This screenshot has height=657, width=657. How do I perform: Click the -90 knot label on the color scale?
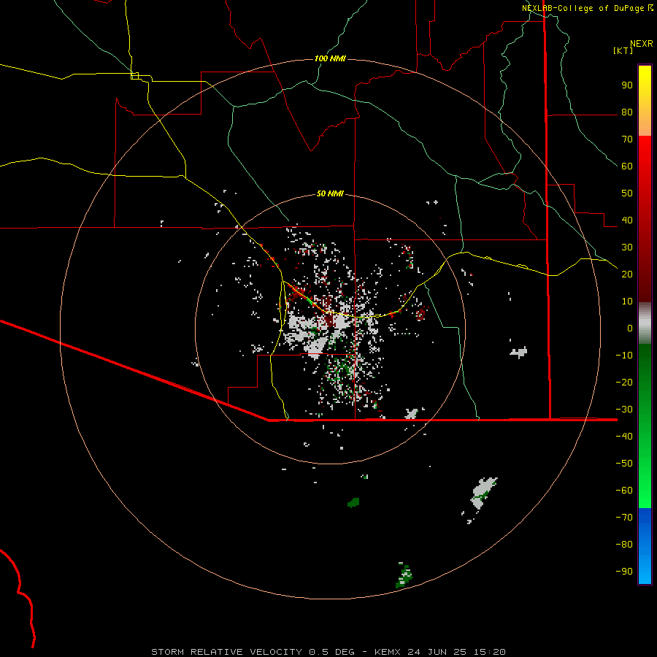coord(624,571)
